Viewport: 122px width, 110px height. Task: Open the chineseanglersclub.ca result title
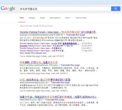point(45,80)
